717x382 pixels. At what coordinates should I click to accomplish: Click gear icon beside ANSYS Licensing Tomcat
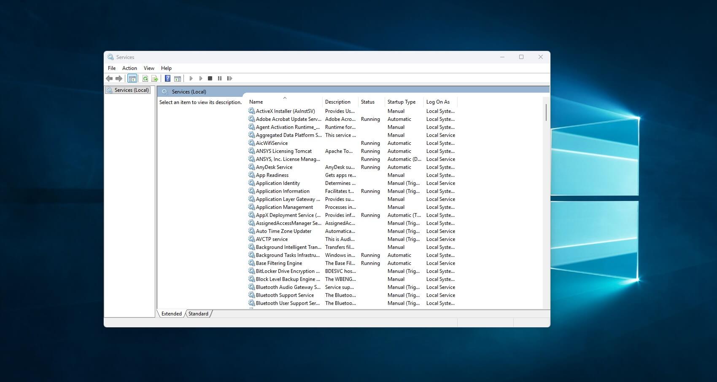(x=252, y=151)
